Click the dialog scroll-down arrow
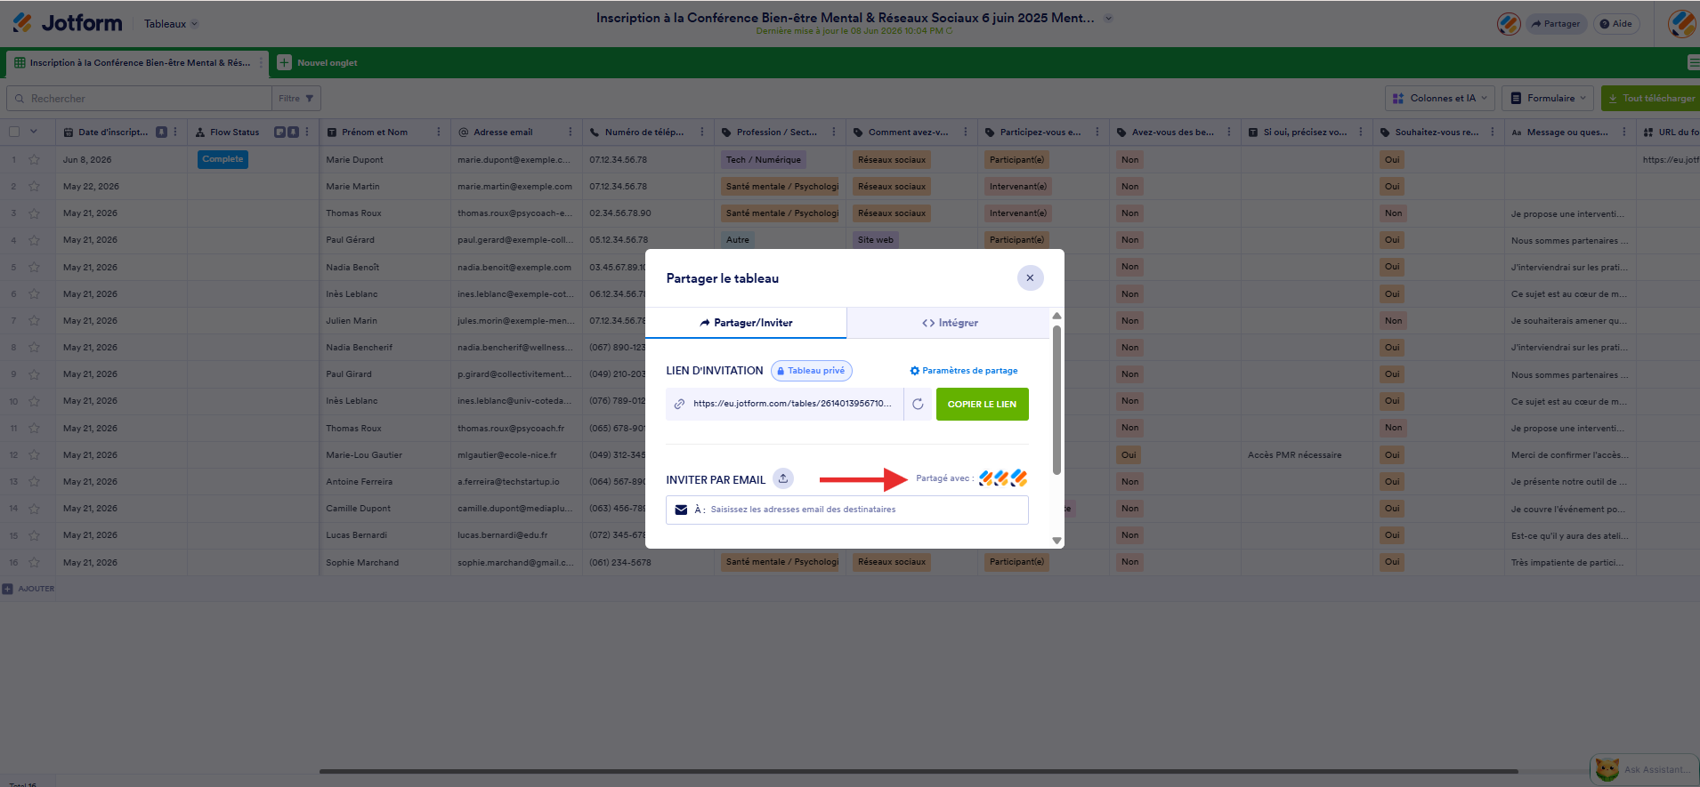1700x787 pixels. pyautogui.click(x=1056, y=540)
